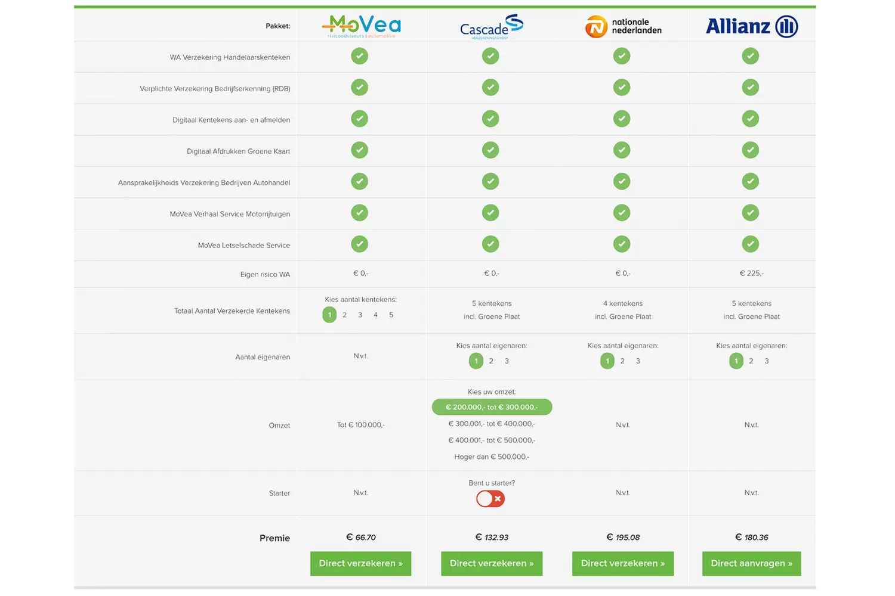Select 5 kentekens for MoVea
Image resolution: width=895 pixels, height=596 pixels.
click(x=391, y=315)
